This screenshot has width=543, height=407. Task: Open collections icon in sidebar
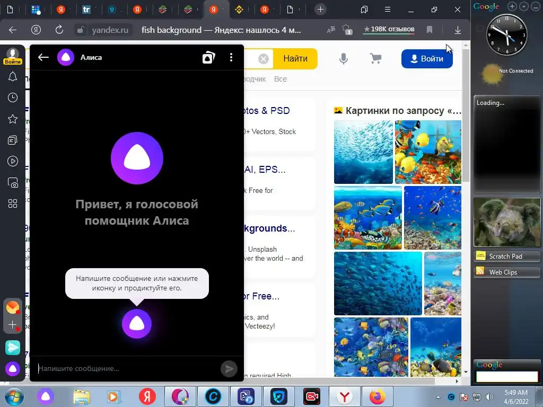(x=13, y=140)
